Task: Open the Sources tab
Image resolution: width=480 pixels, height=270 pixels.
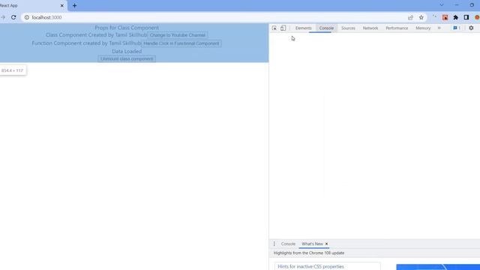Action: click(x=348, y=28)
